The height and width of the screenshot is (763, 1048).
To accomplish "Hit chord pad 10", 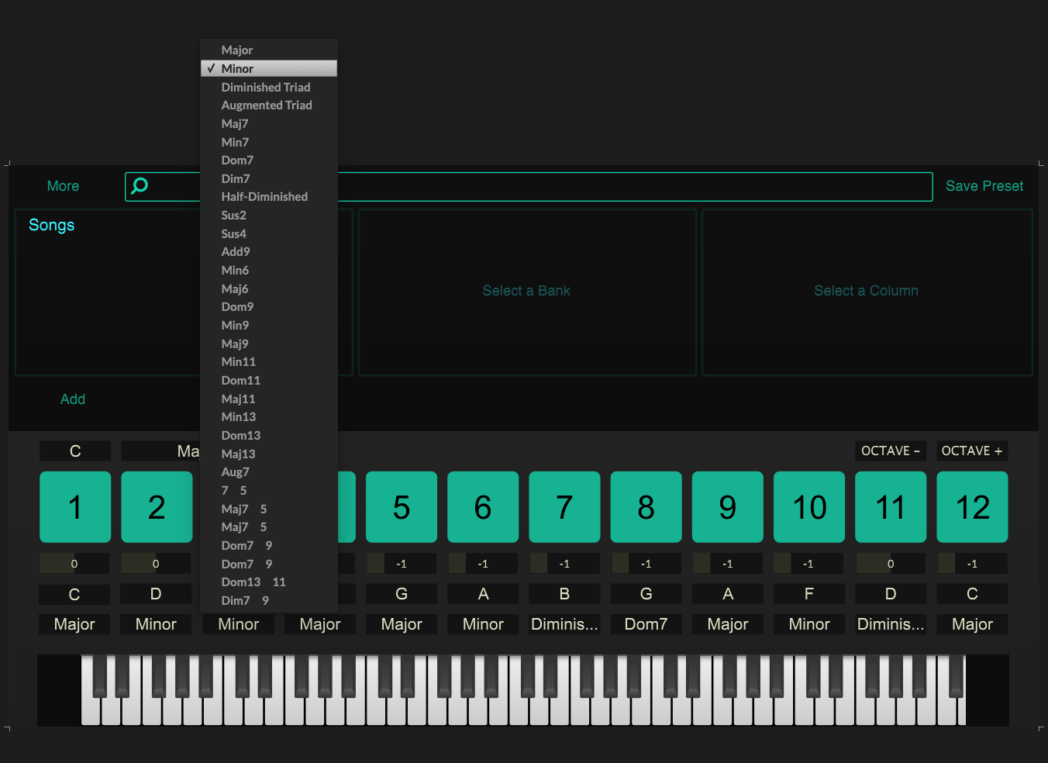I will [x=809, y=507].
